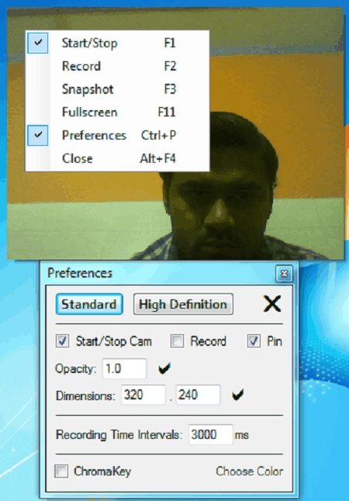The height and width of the screenshot is (501, 349).
Task: Choose Record from the context menu
Action: [x=118, y=66]
